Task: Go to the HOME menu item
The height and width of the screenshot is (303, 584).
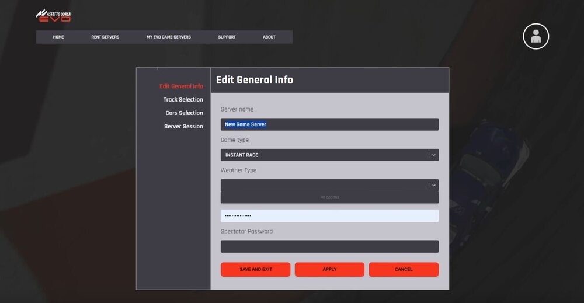Action: 58,37
